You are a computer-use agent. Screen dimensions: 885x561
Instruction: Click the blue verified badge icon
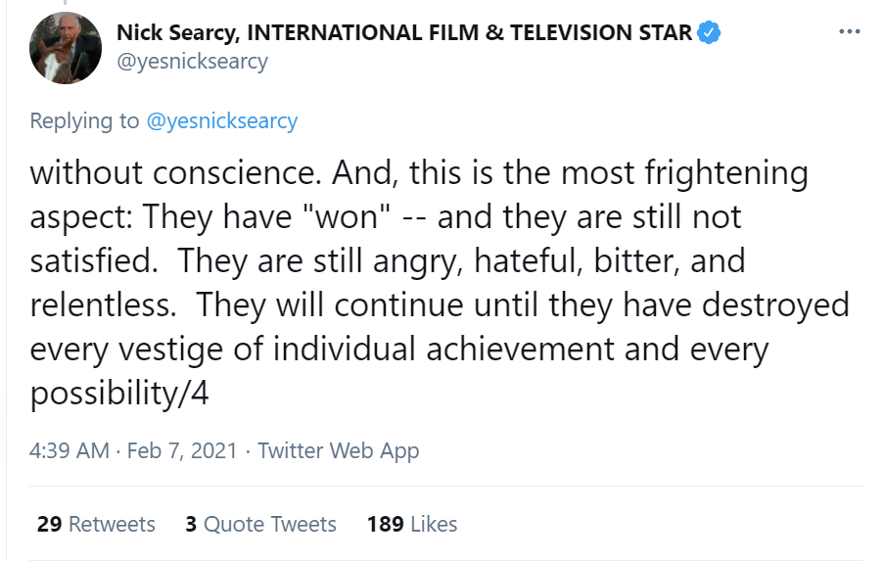[709, 32]
